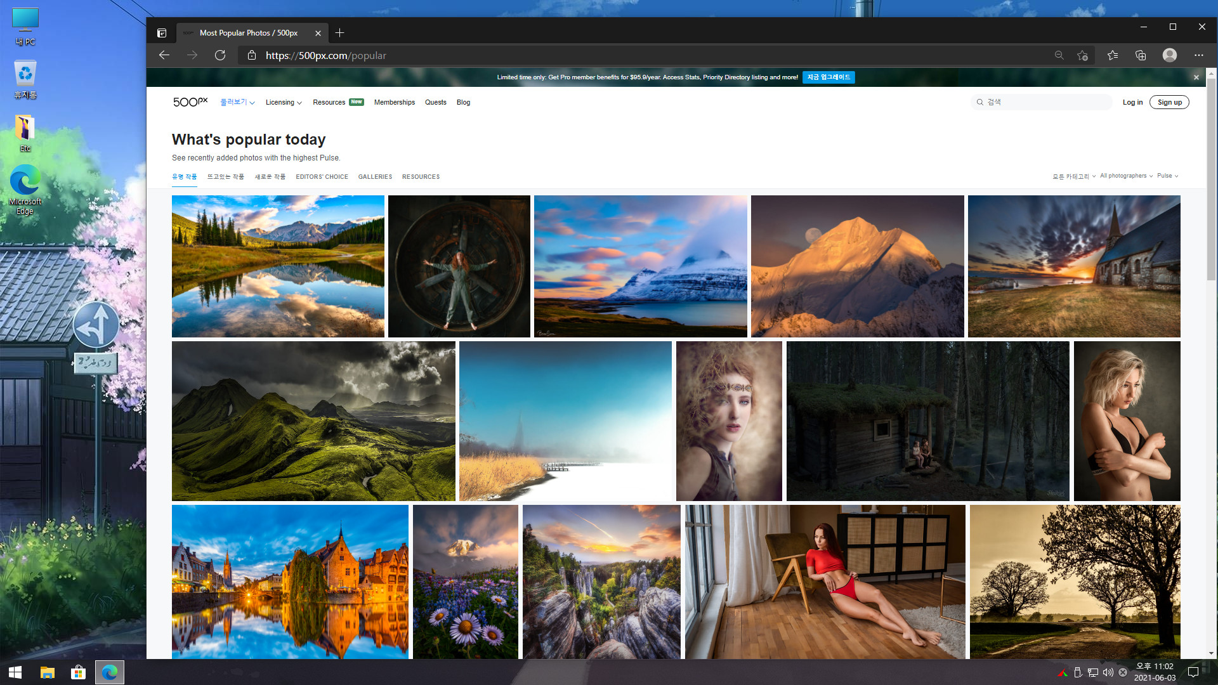Open the curly red-haired portrait photo

pos(729,421)
